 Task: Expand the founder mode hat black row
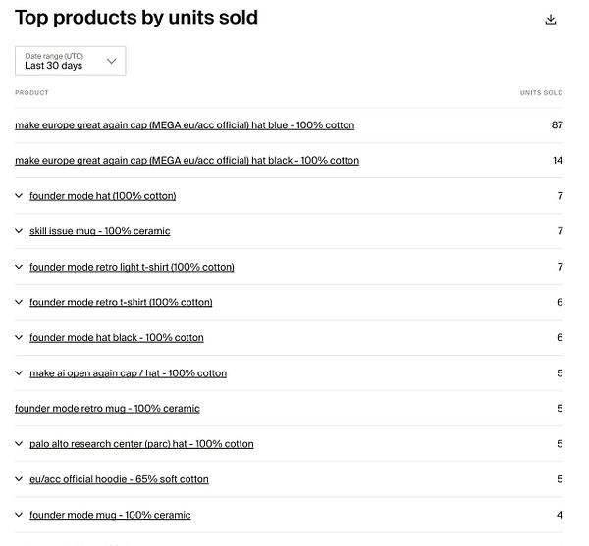click(19, 337)
